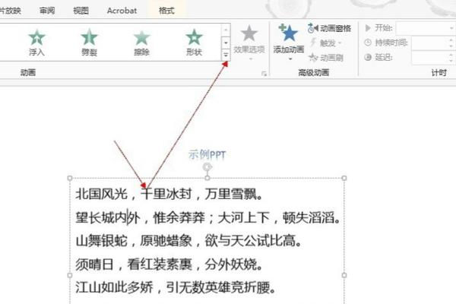Expand the animation gallery more button
456x304 pixels.
tap(226, 55)
